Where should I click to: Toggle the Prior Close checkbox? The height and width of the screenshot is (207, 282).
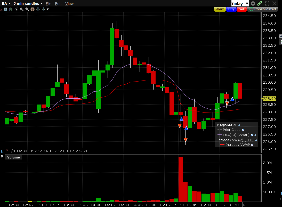(x=243, y=130)
